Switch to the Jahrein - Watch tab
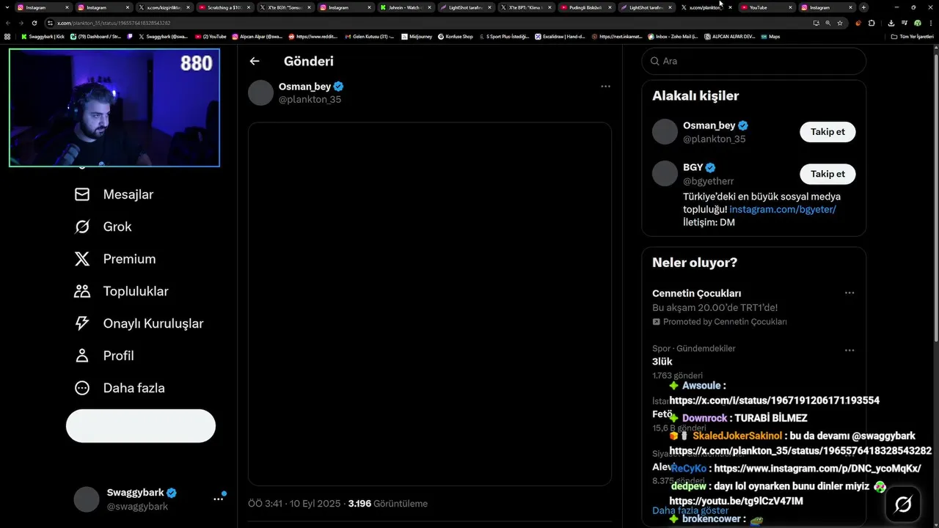The width and height of the screenshot is (939, 528). coord(405,7)
